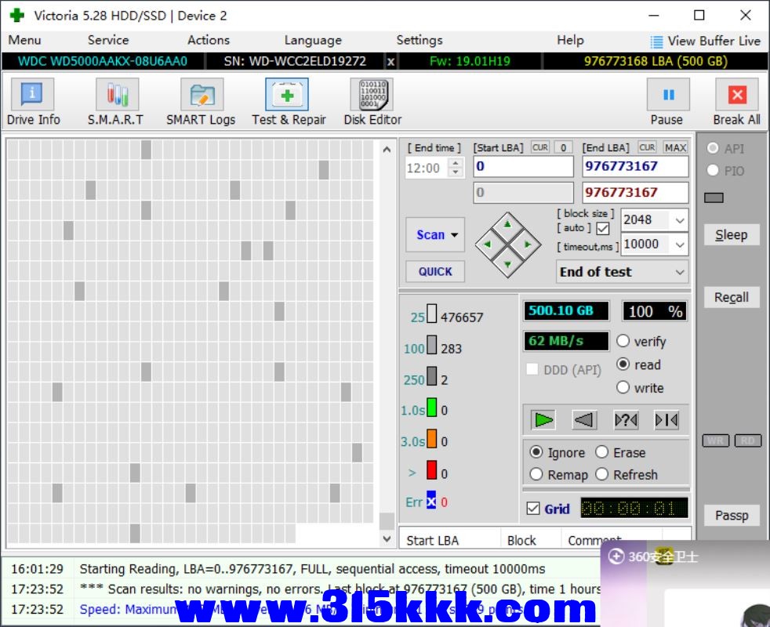
Task: Click the green 1.0s block color swatch
Action: click(x=431, y=408)
